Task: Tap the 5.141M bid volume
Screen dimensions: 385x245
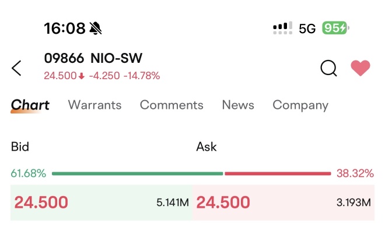Action: coord(173,203)
